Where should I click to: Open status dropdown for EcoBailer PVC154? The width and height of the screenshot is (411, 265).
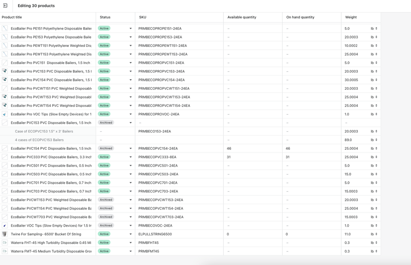pos(130,149)
